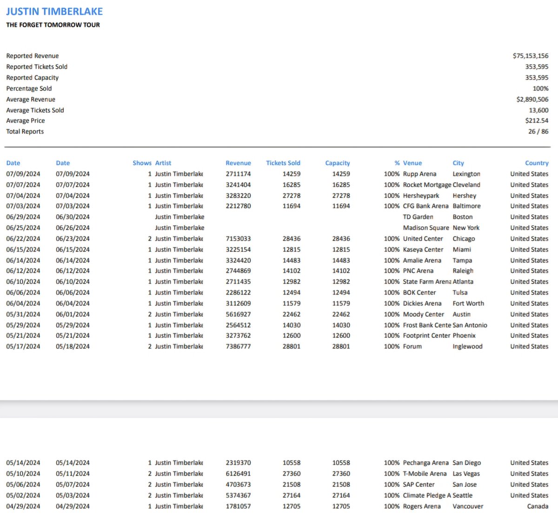Select the Baltimore city cell
Screen dimensions: 558x518
[x=466, y=206]
